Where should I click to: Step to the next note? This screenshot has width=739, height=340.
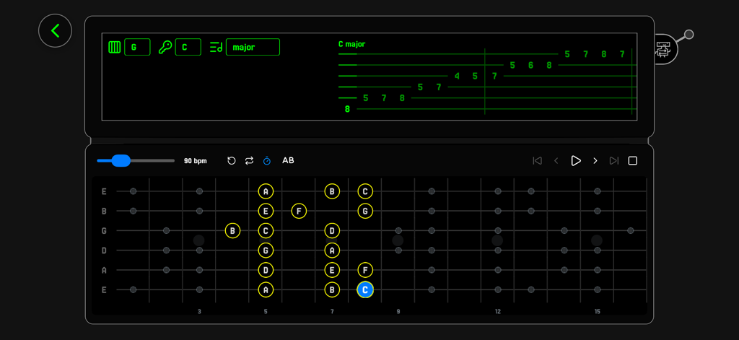tap(595, 161)
